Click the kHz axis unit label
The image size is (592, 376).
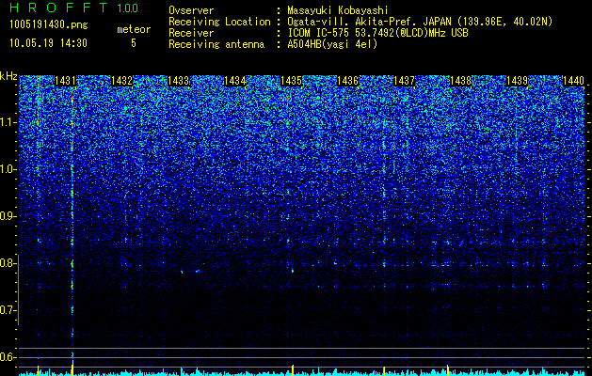coord(8,76)
